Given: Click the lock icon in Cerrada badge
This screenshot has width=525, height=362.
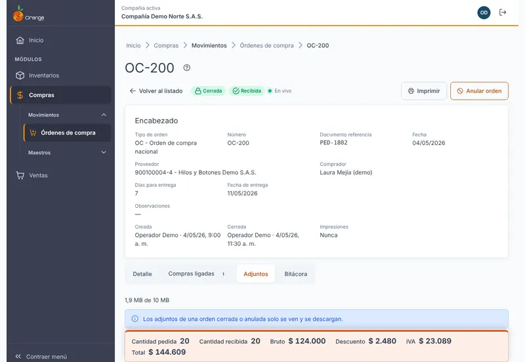Looking at the screenshot, I should (x=198, y=91).
